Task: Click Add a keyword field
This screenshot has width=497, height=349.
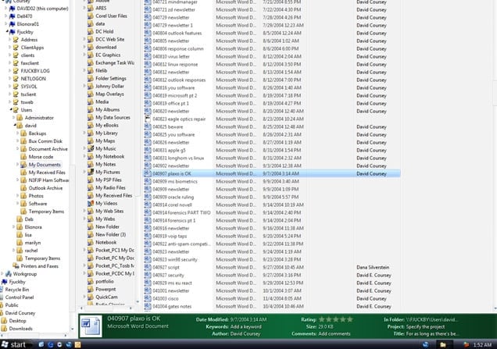Action: [246, 326]
